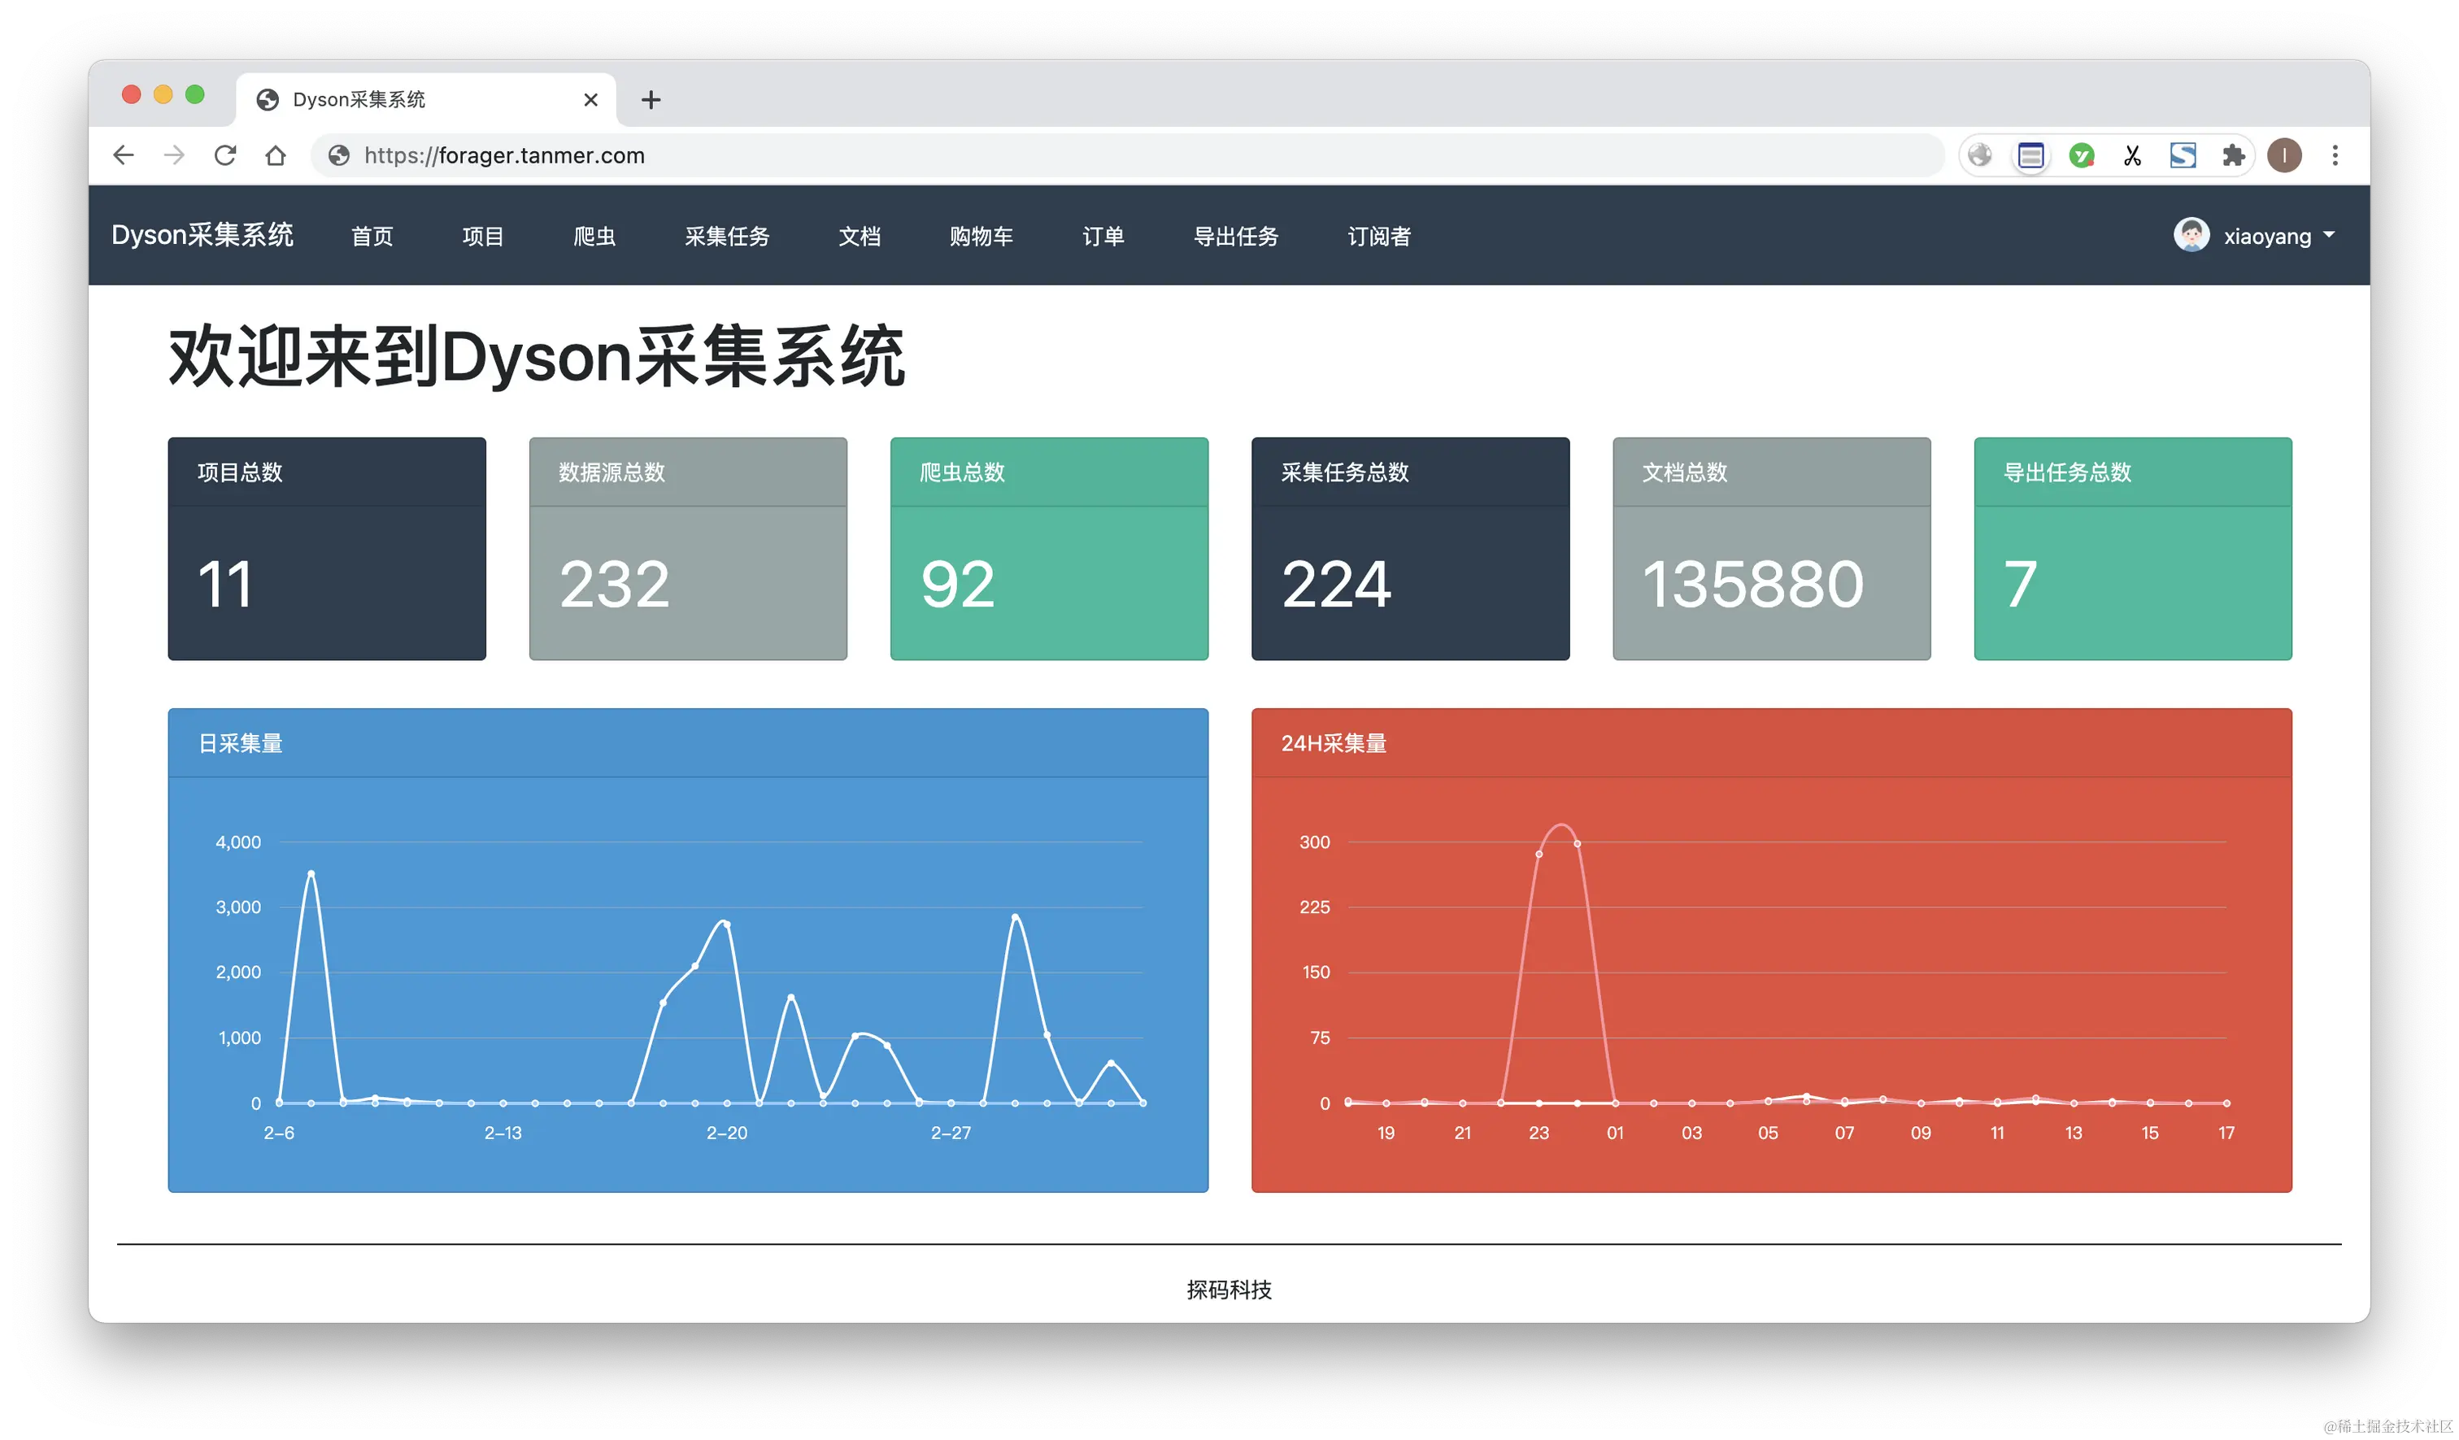Viewport: 2459px width, 1440px height.
Task: Close the Dyson采集系统 browser tab
Action: [590, 99]
